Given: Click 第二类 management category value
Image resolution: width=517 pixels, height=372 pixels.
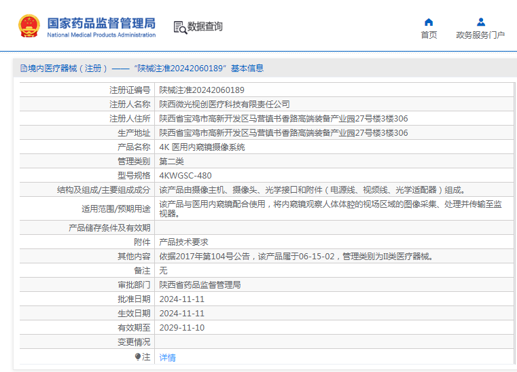Looking at the screenshot, I should [171, 161].
